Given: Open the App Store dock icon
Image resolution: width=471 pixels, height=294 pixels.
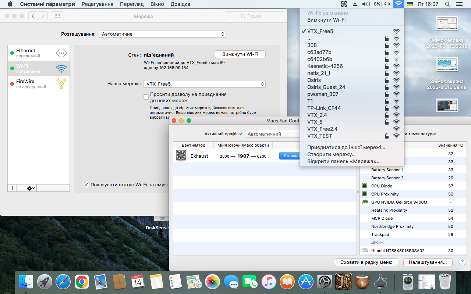Looking at the screenshot, I should (306, 282).
